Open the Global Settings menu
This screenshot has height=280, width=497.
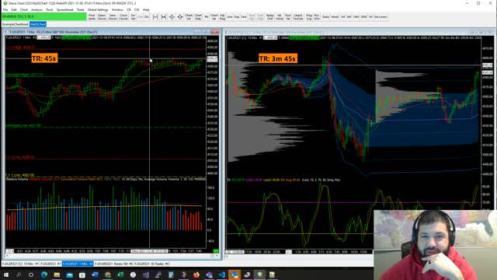click(98, 10)
